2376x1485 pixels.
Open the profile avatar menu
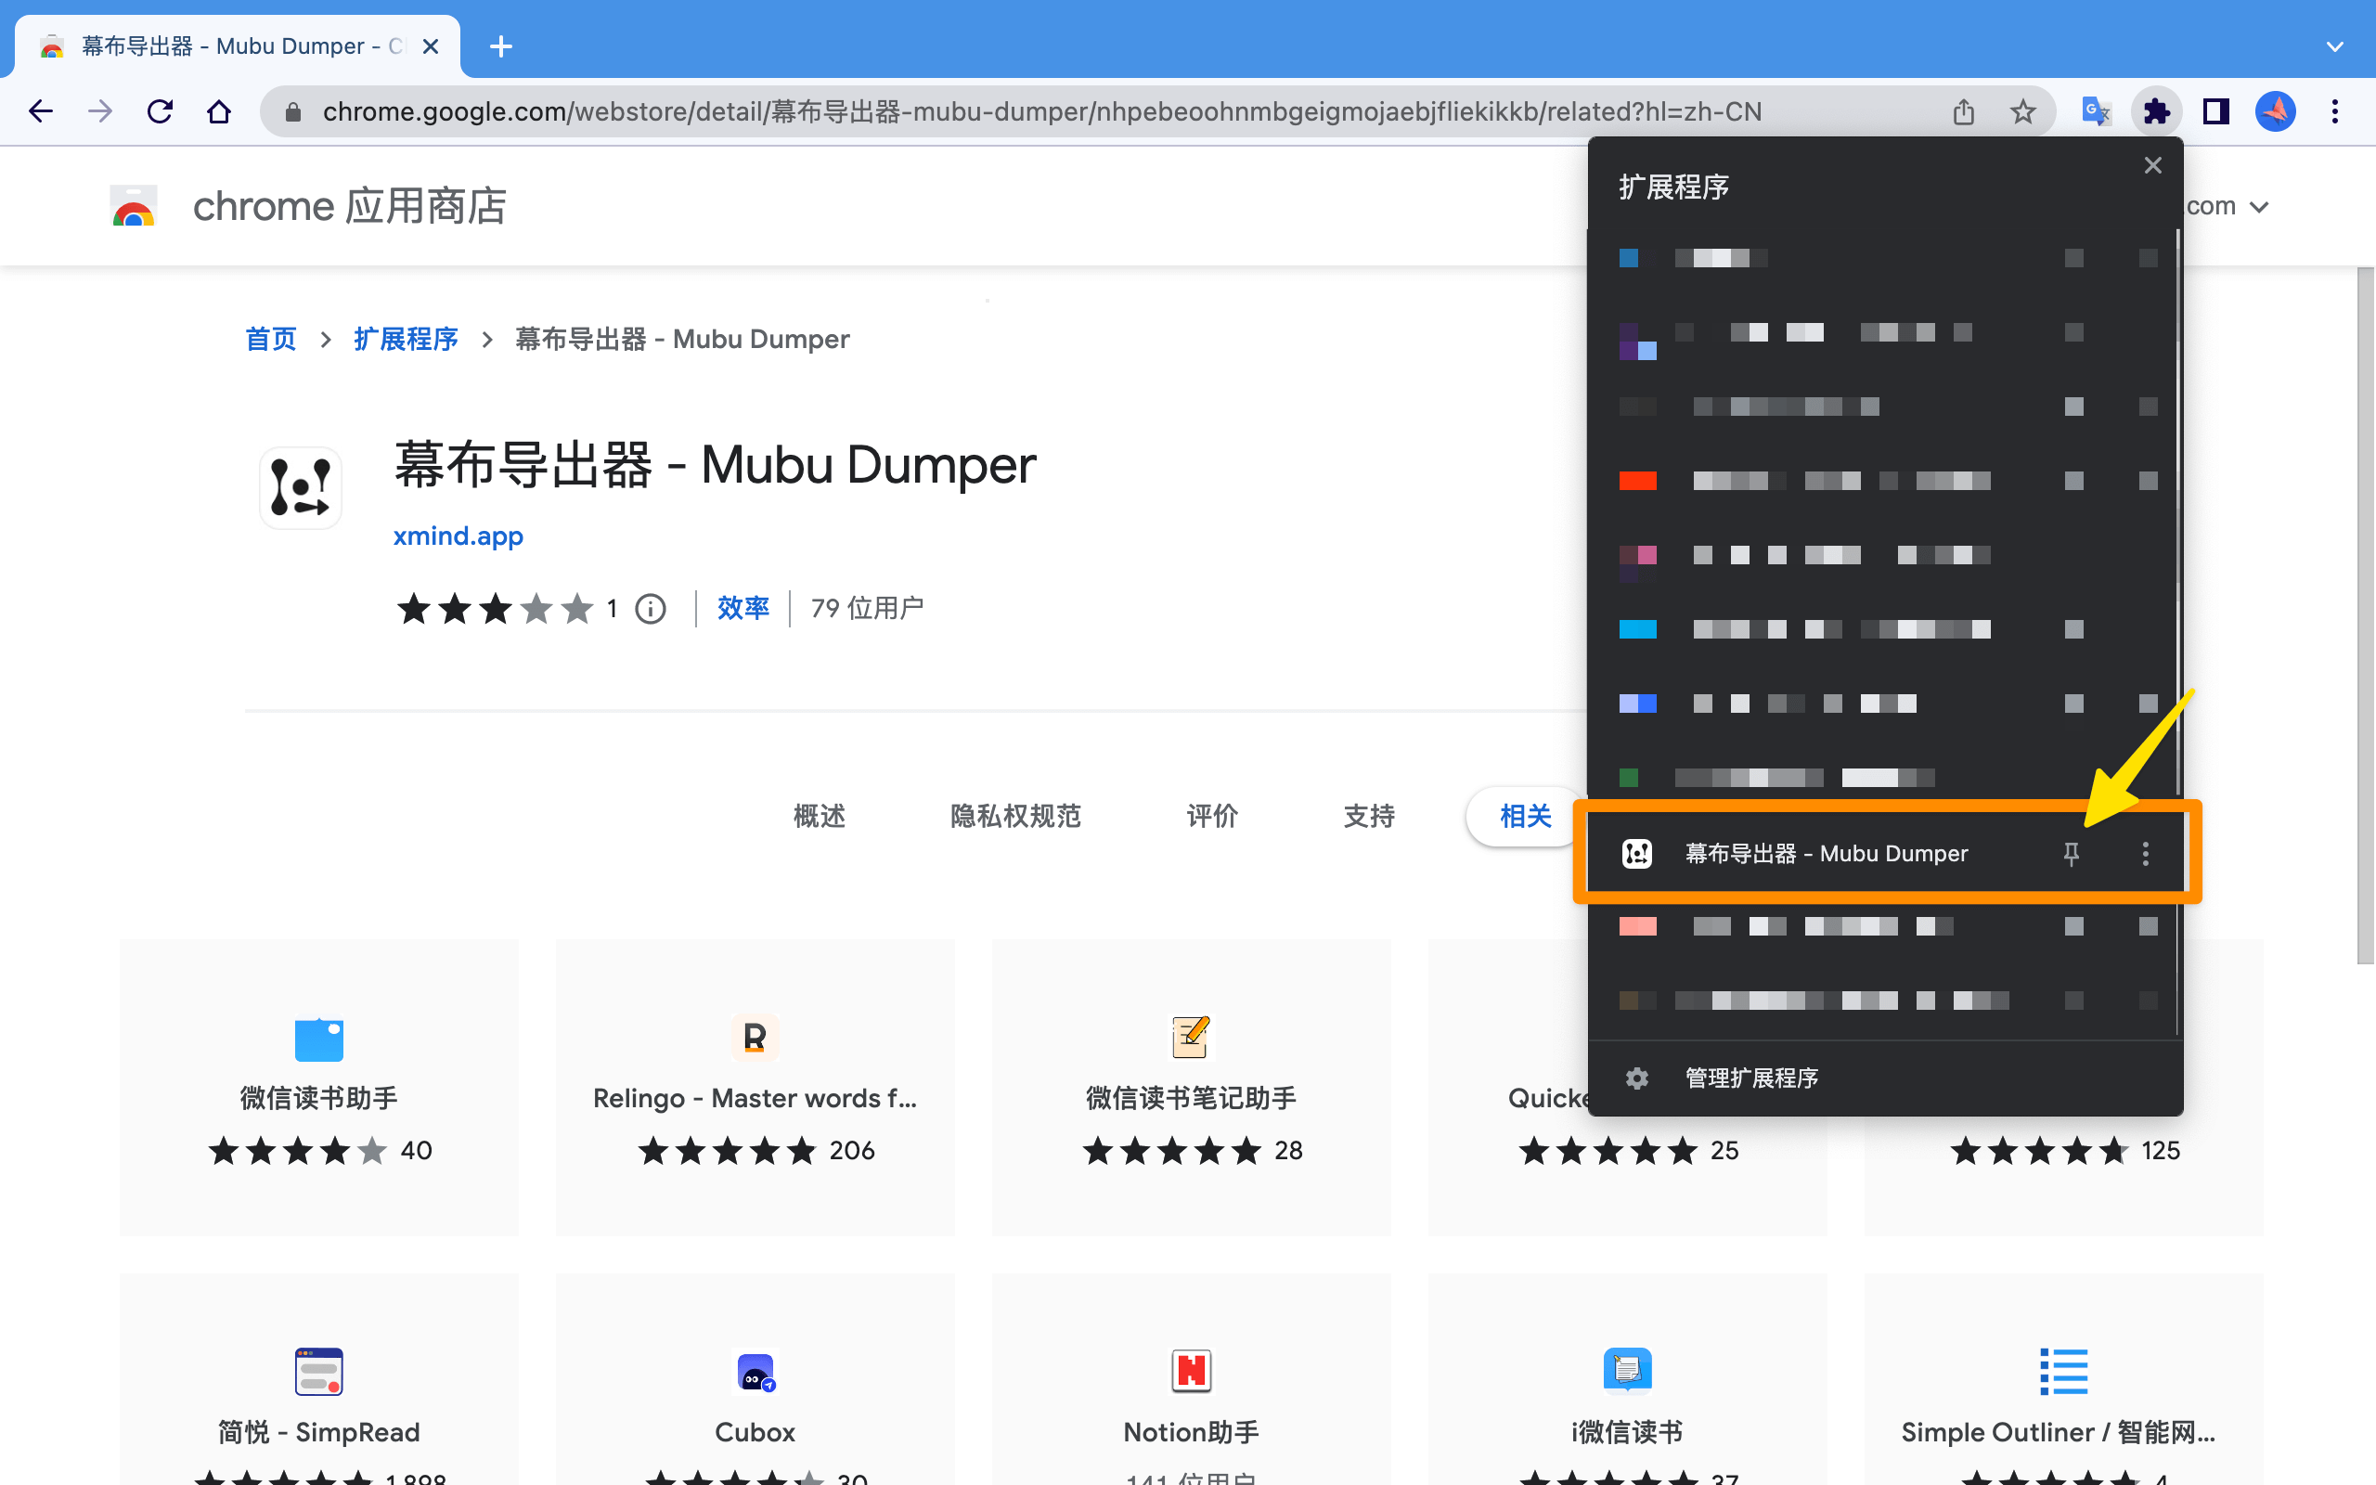pos(2275,111)
